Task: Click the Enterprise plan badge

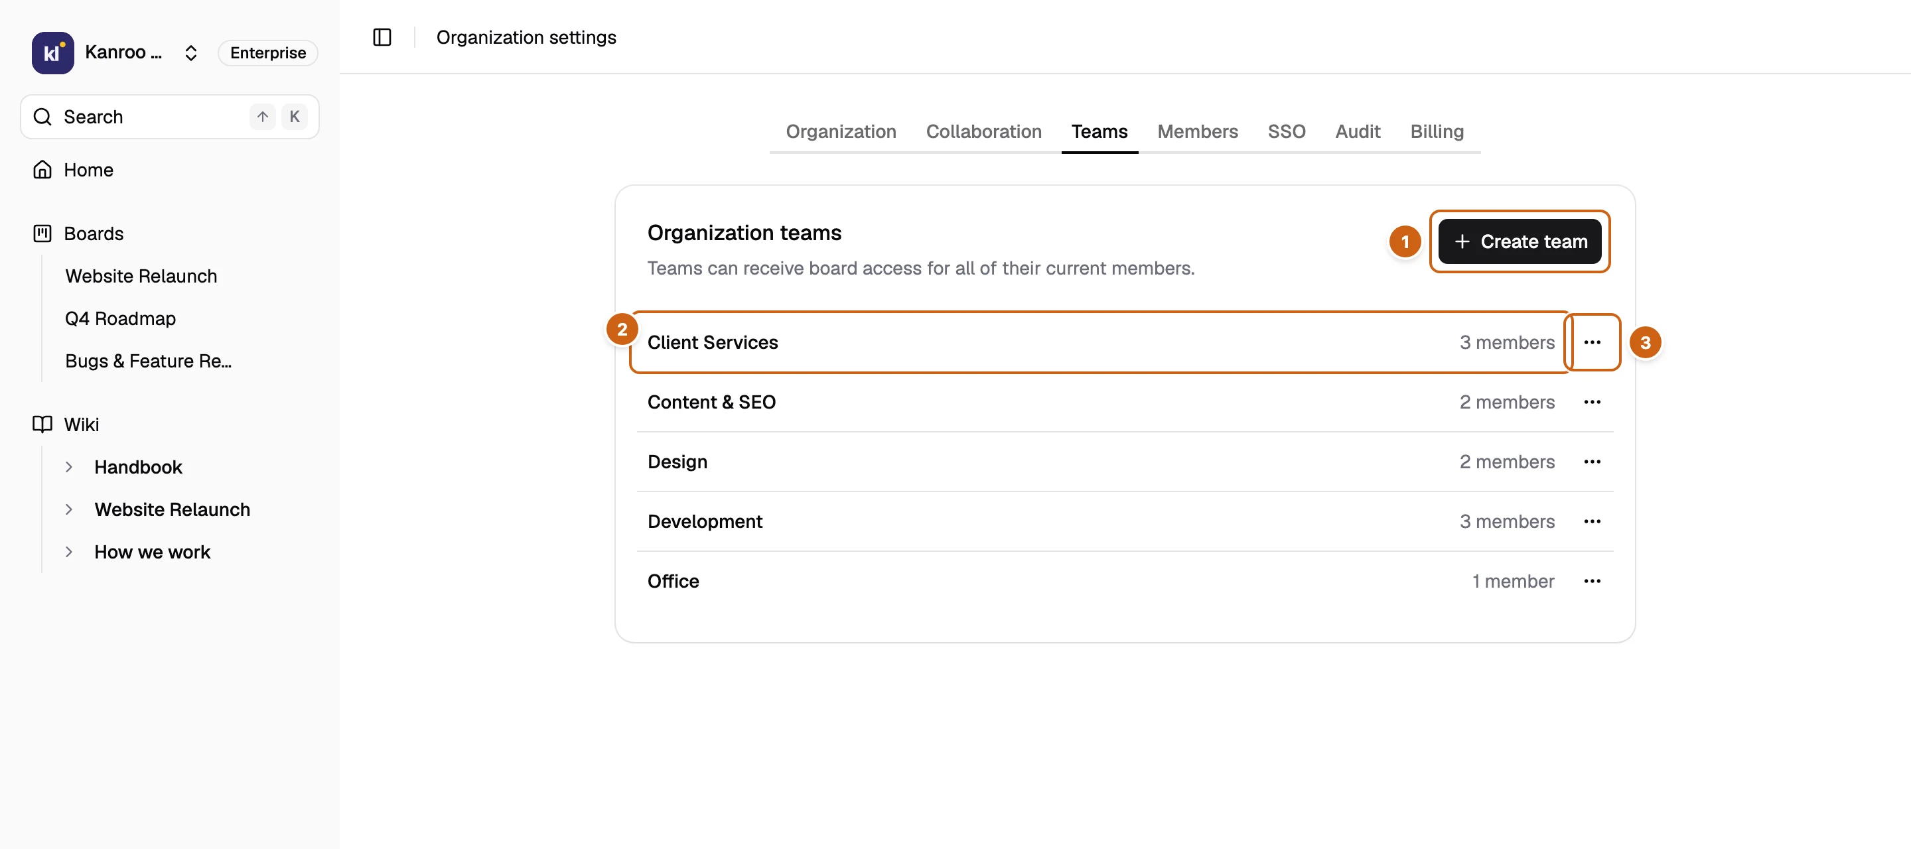Action: [268, 52]
